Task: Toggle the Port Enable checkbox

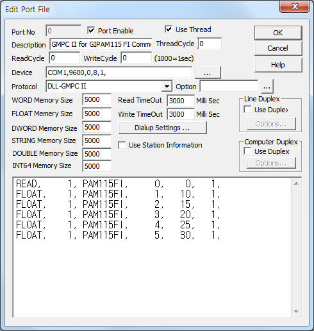Action: click(x=91, y=31)
